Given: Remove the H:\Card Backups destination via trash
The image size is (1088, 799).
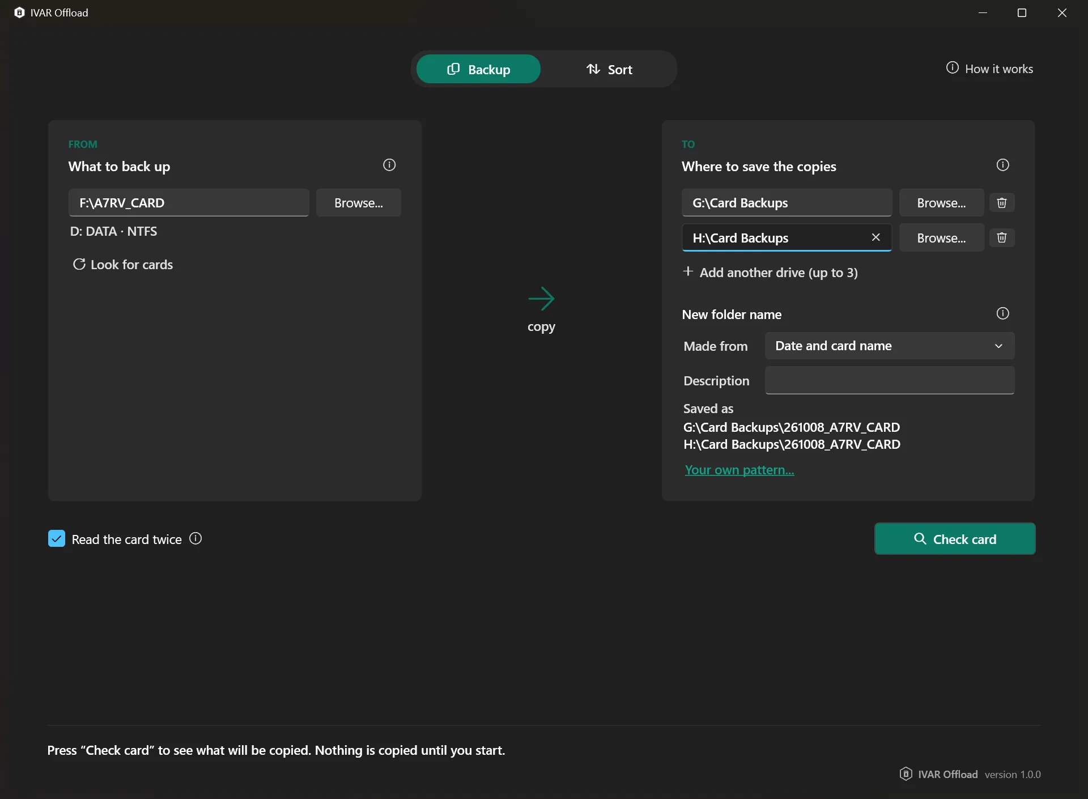Looking at the screenshot, I should point(1002,238).
